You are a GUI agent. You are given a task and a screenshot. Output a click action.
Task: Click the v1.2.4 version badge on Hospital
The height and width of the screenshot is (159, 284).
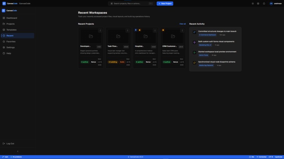click(x=154, y=47)
